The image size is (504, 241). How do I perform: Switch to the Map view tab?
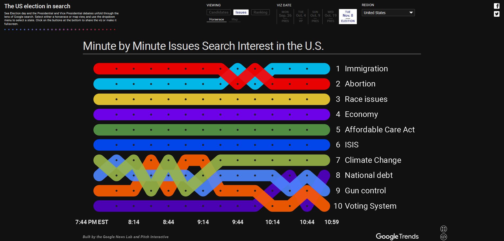coord(234,19)
